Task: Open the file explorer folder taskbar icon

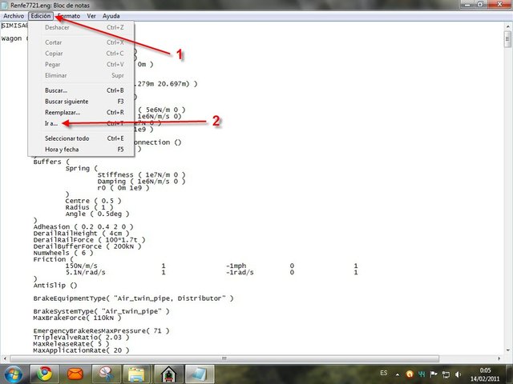Action: [x=137, y=373]
